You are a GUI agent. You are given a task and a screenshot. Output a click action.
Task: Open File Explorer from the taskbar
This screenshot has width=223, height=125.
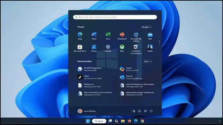click(x=123, y=121)
